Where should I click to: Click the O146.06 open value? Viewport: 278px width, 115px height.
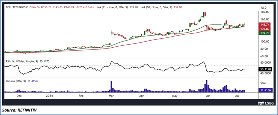pos(34,7)
